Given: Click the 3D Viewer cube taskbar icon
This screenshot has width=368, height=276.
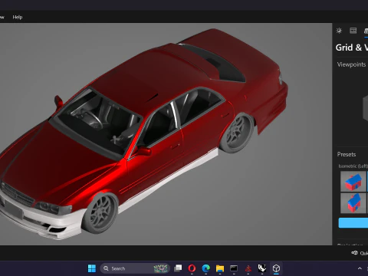Looking at the screenshot, I should click(x=276, y=268).
